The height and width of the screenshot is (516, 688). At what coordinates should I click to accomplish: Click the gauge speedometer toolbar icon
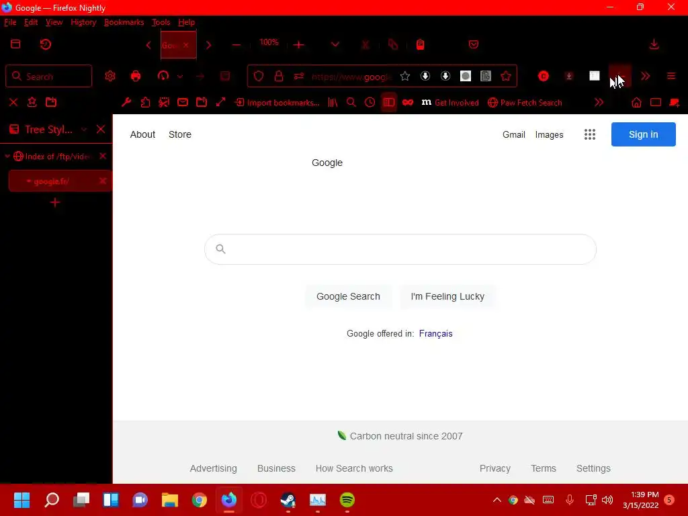[163, 76]
